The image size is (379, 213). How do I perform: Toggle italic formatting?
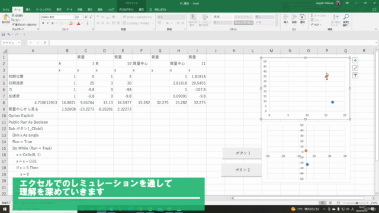click(47, 23)
